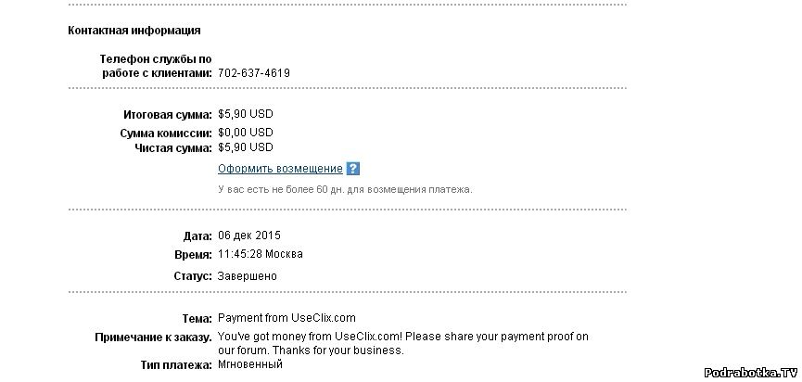
Task: Select the Итоговая сумма amount value
Action: [x=246, y=115]
